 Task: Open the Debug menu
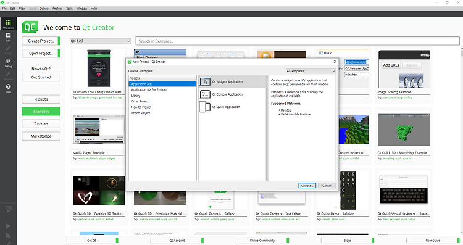pyautogui.click(x=44, y=9)
